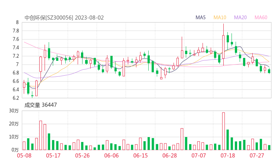The height and width of the screenshot is (164, 275).
Task: Click the 05-17 date label
Action: [x=53, y=155]
